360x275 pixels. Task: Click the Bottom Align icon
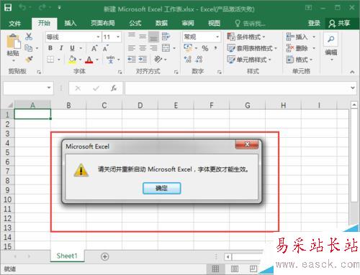(x=153, y=37)
